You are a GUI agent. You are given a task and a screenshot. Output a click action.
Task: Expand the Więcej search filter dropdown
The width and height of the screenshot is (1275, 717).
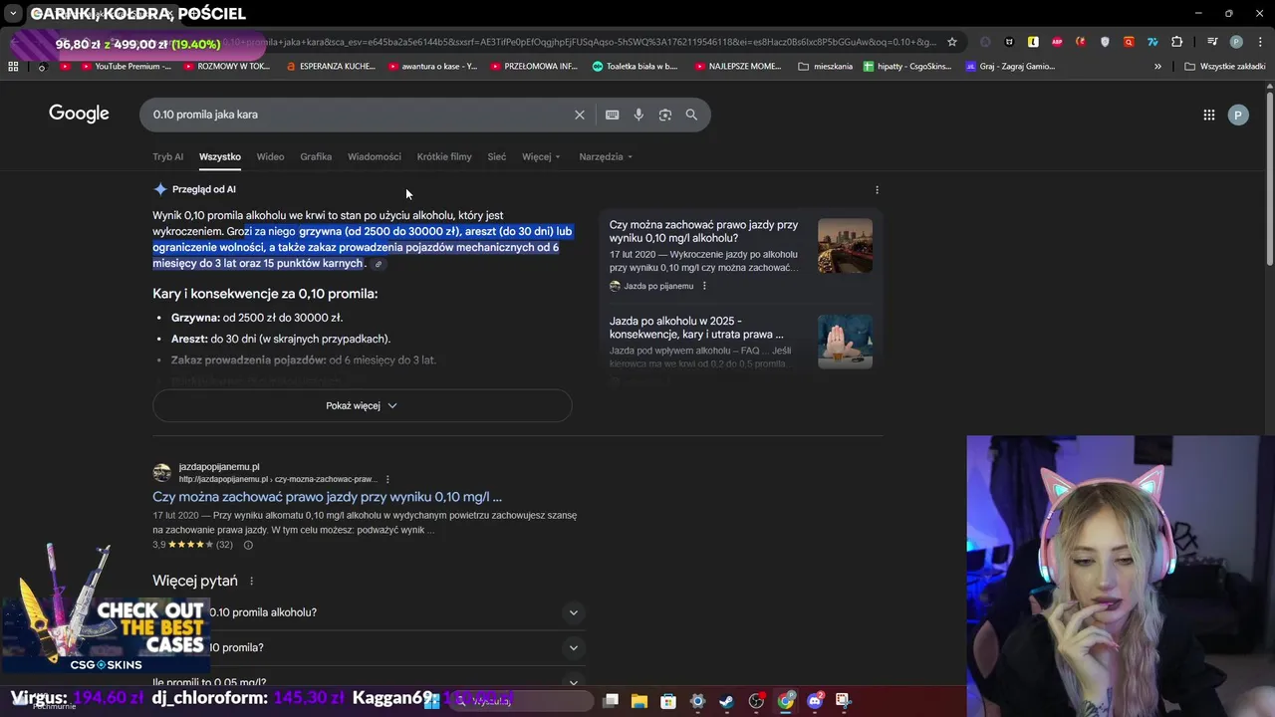[541, 156]
